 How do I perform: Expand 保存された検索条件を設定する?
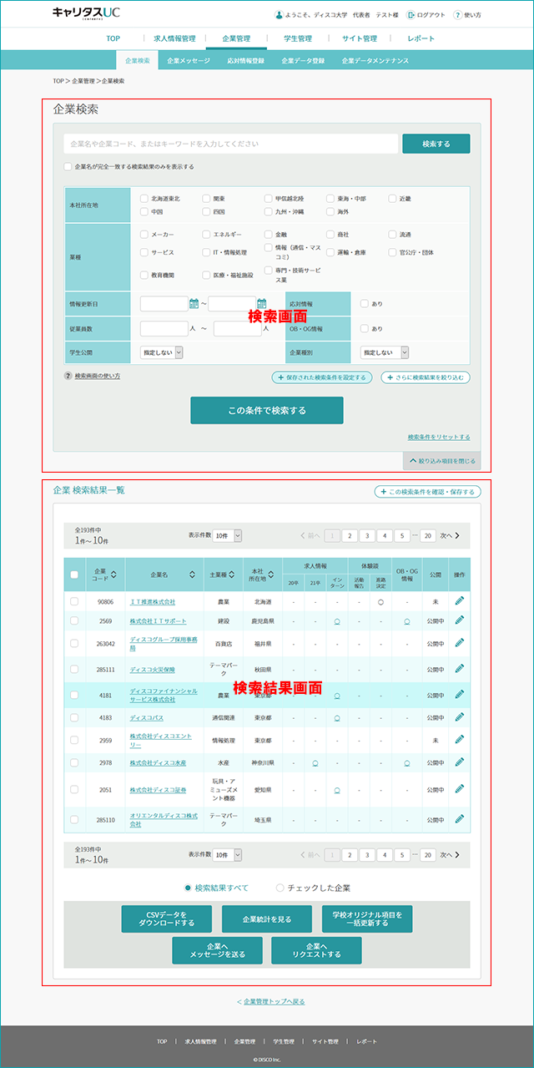point(322,377)
